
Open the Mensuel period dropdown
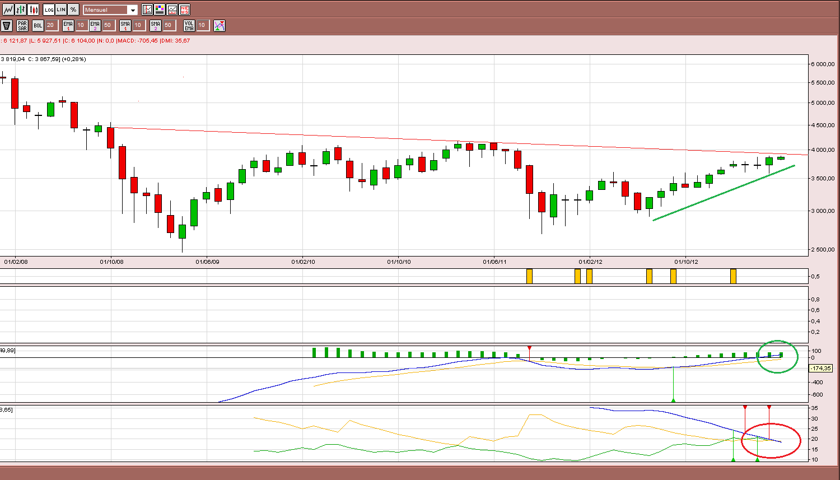point(110,10)
